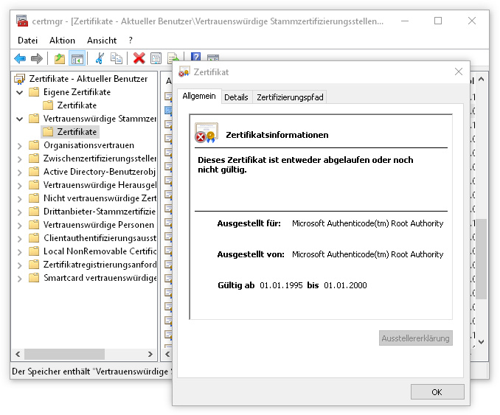The height and width of the screenshot is (415, 500).
Task: Click the Eigene Zertifikate folder icon
Action: (x=34, y=92)
